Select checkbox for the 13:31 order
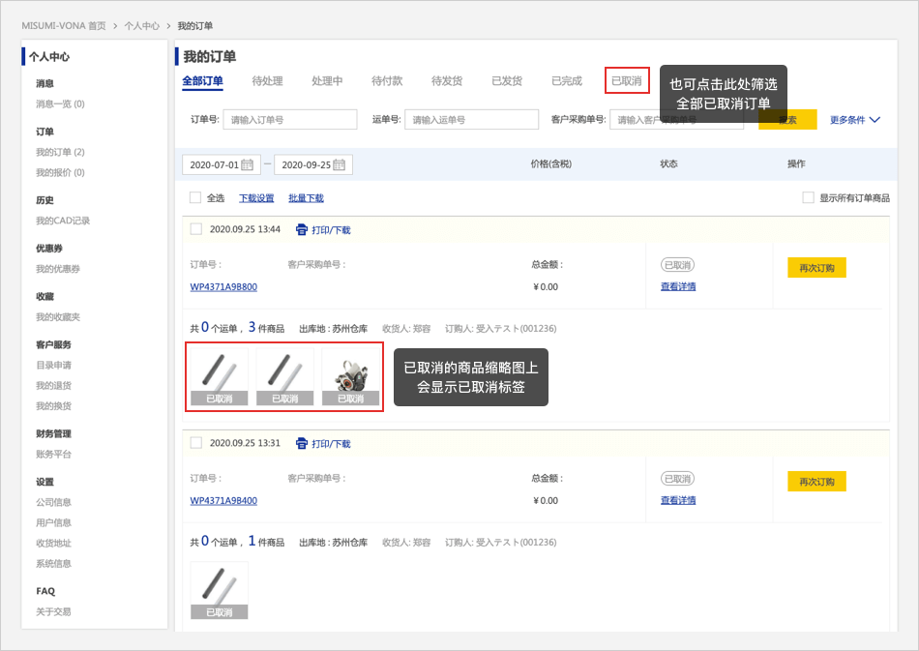 click(x=196, y=443)
